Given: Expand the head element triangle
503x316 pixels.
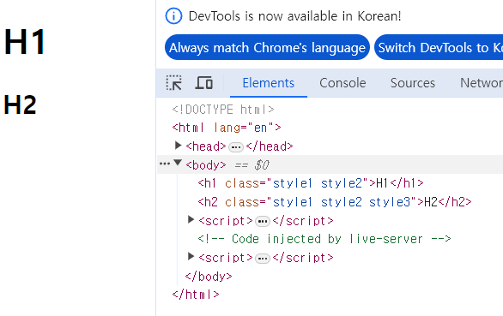Looking at the screenshot, I should (178, 146).
